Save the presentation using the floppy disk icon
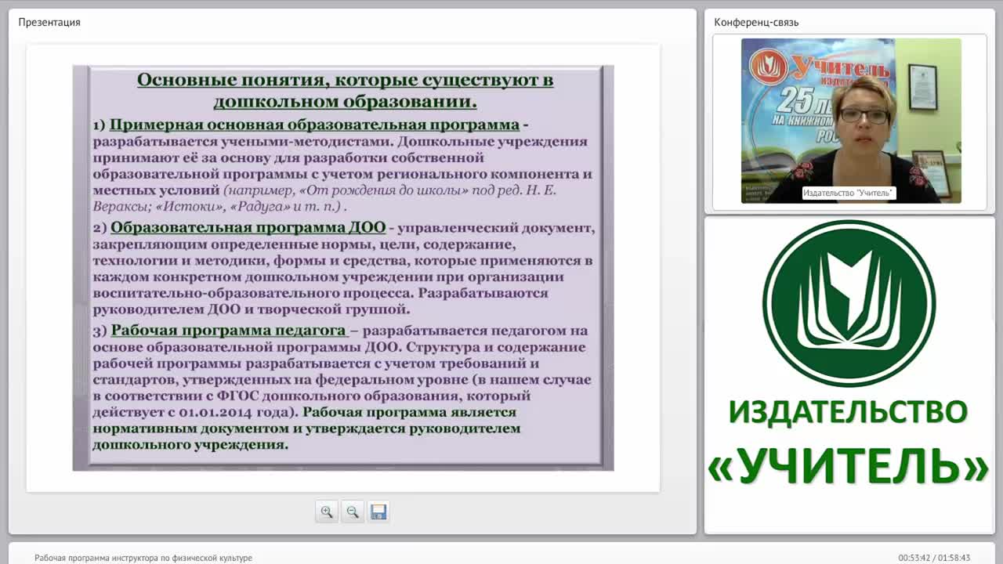Image resolution: width=1003 pixels, height=564 pixels. (x=378, y=512)
